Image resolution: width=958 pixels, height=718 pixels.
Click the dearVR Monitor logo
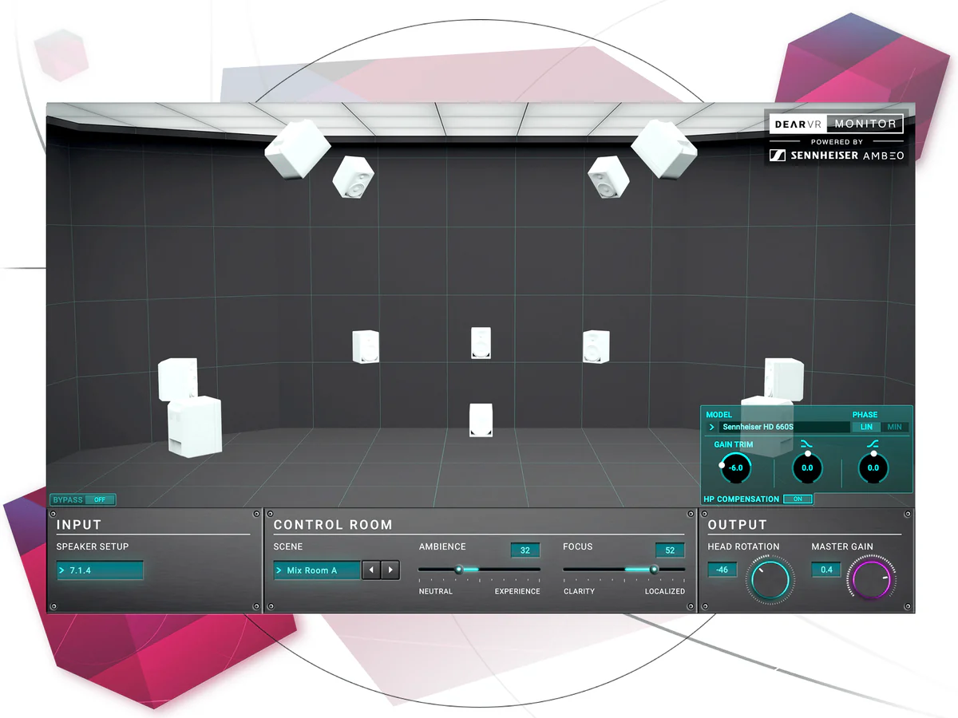836,124
